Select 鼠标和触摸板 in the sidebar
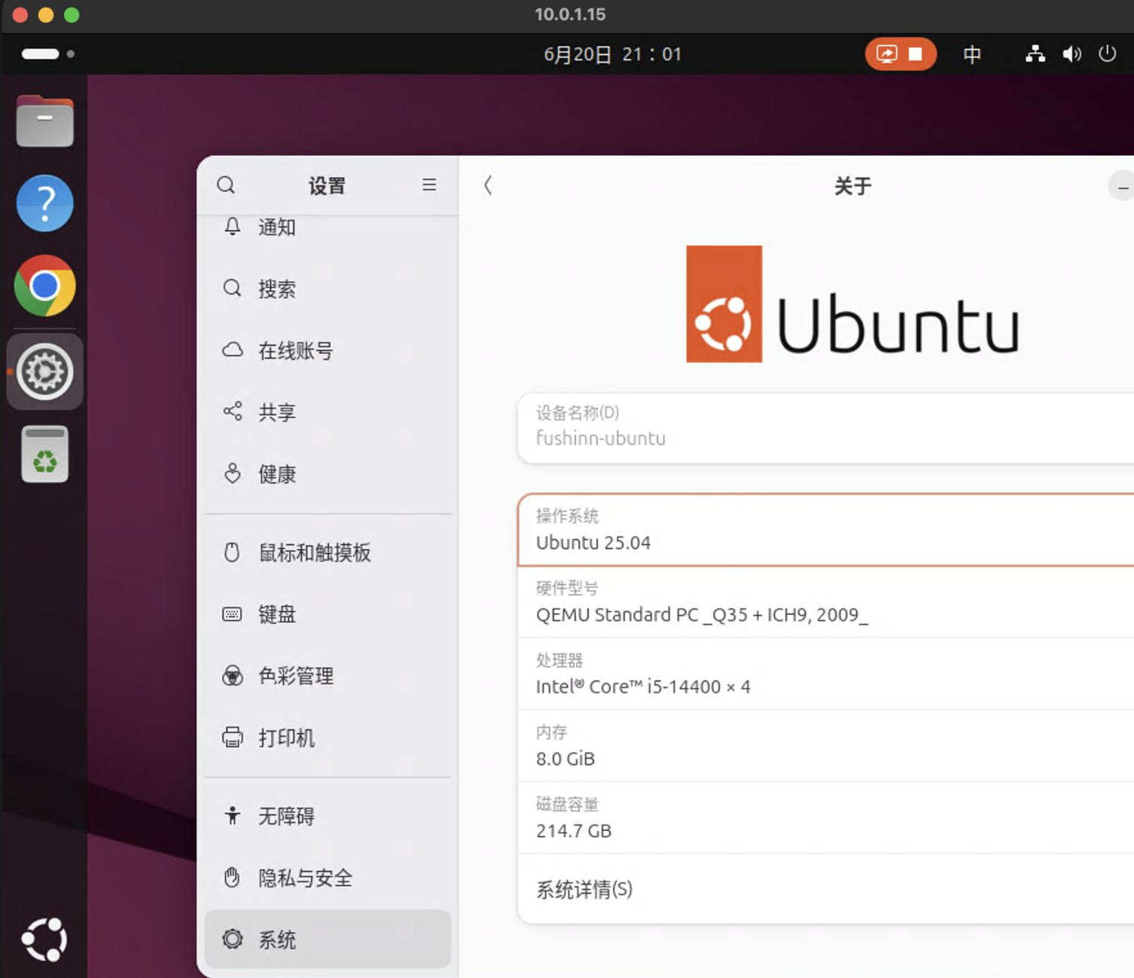This screenshot has width=1134, height=978. click(328, 552)
